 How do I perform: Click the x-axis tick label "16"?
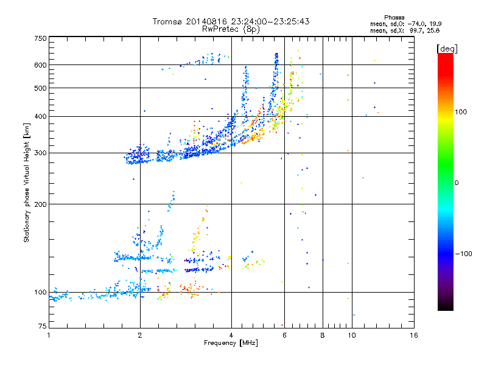(414, 335)
